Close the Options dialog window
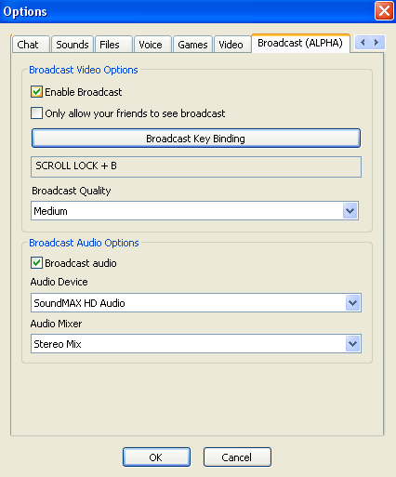Image resolution: width=396 pixels, height=477 pixels. pos(384,11)
